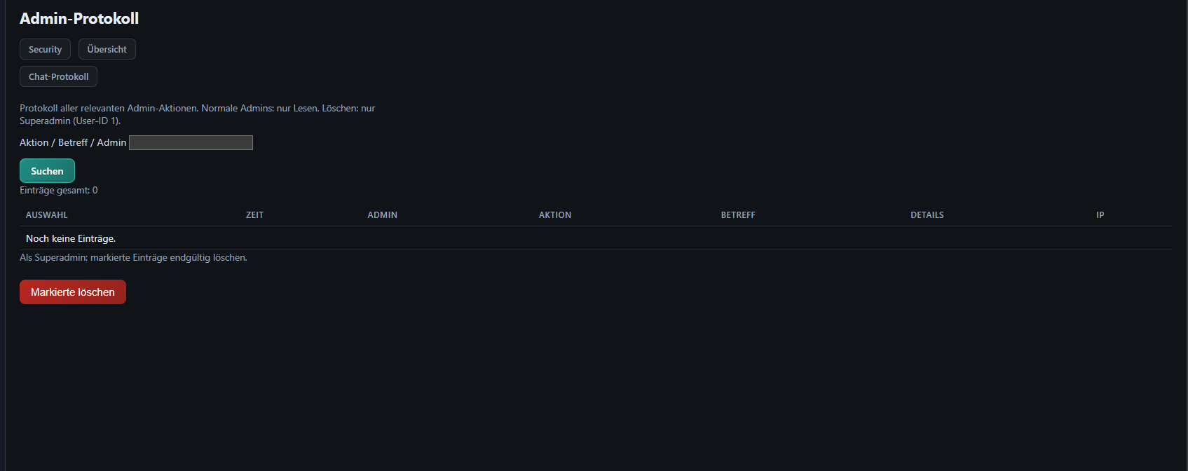Select the 'Noch keine Einträge.' table row
The image size is (1188, 471).
[x=596, y=238]
